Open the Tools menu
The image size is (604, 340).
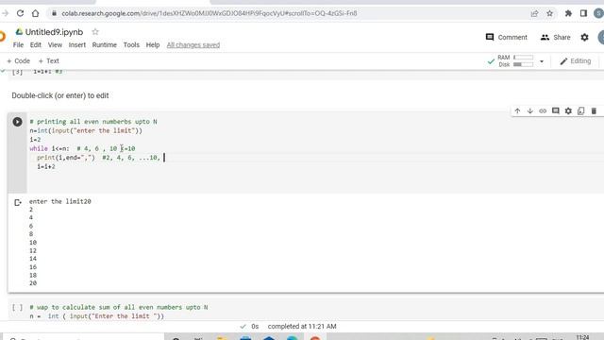tap(131, 45)
